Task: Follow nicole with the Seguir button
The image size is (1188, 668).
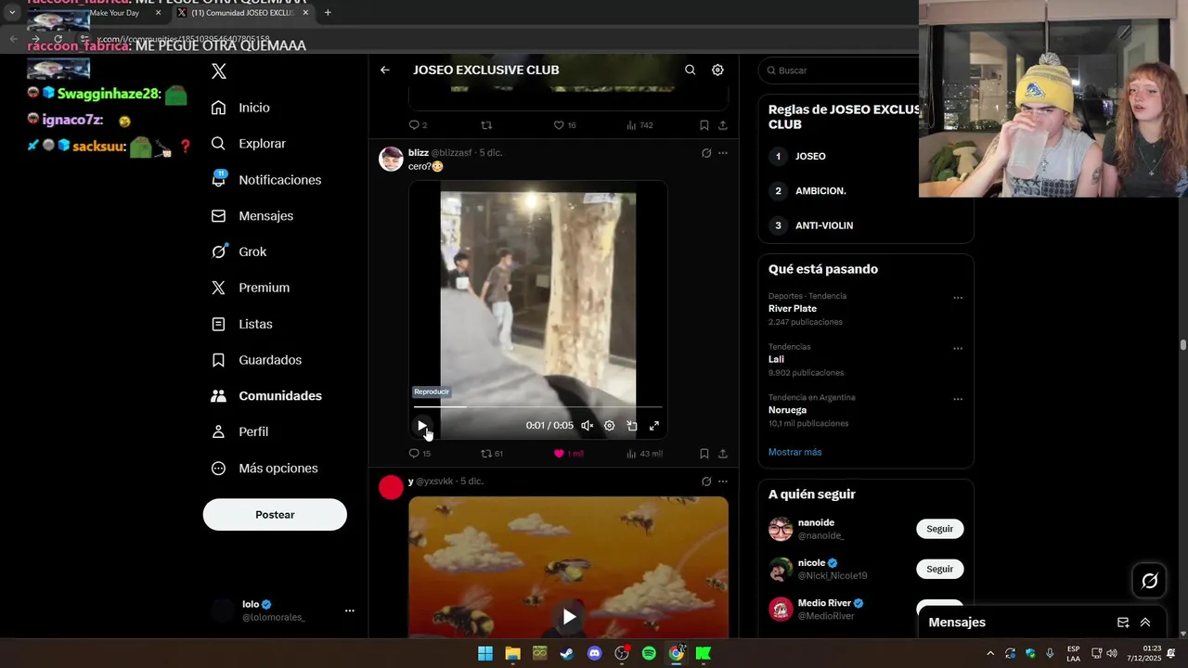Action: [940, 569]
